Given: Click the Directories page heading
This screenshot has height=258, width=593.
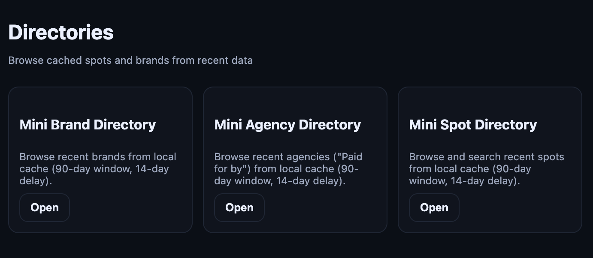Looking at the screenshot, I should 61,33.
